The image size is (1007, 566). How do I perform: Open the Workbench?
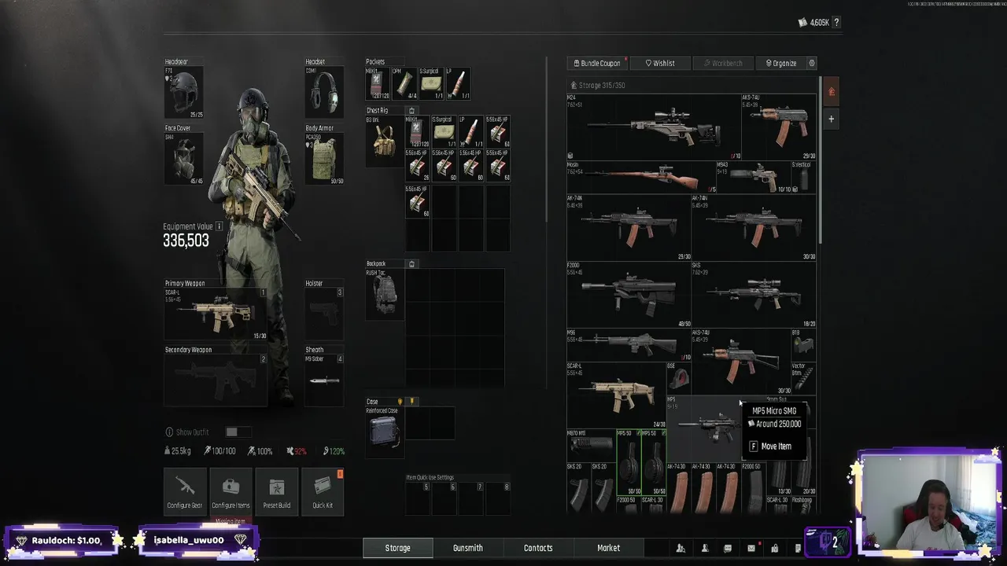point(723,63)
